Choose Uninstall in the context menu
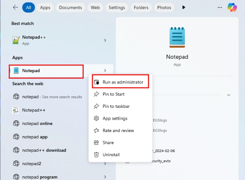Image resolution: width=245 pixels, height=180 pixels. (x=121, y=155)
